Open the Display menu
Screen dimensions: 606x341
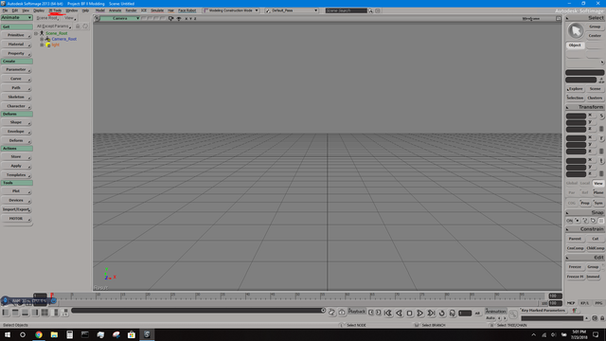39,10
